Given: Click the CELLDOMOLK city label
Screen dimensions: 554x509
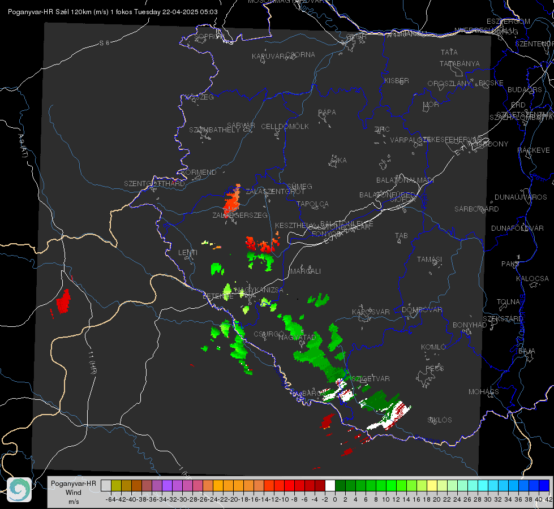Looking at the screenshot, I should pos(285,127).
